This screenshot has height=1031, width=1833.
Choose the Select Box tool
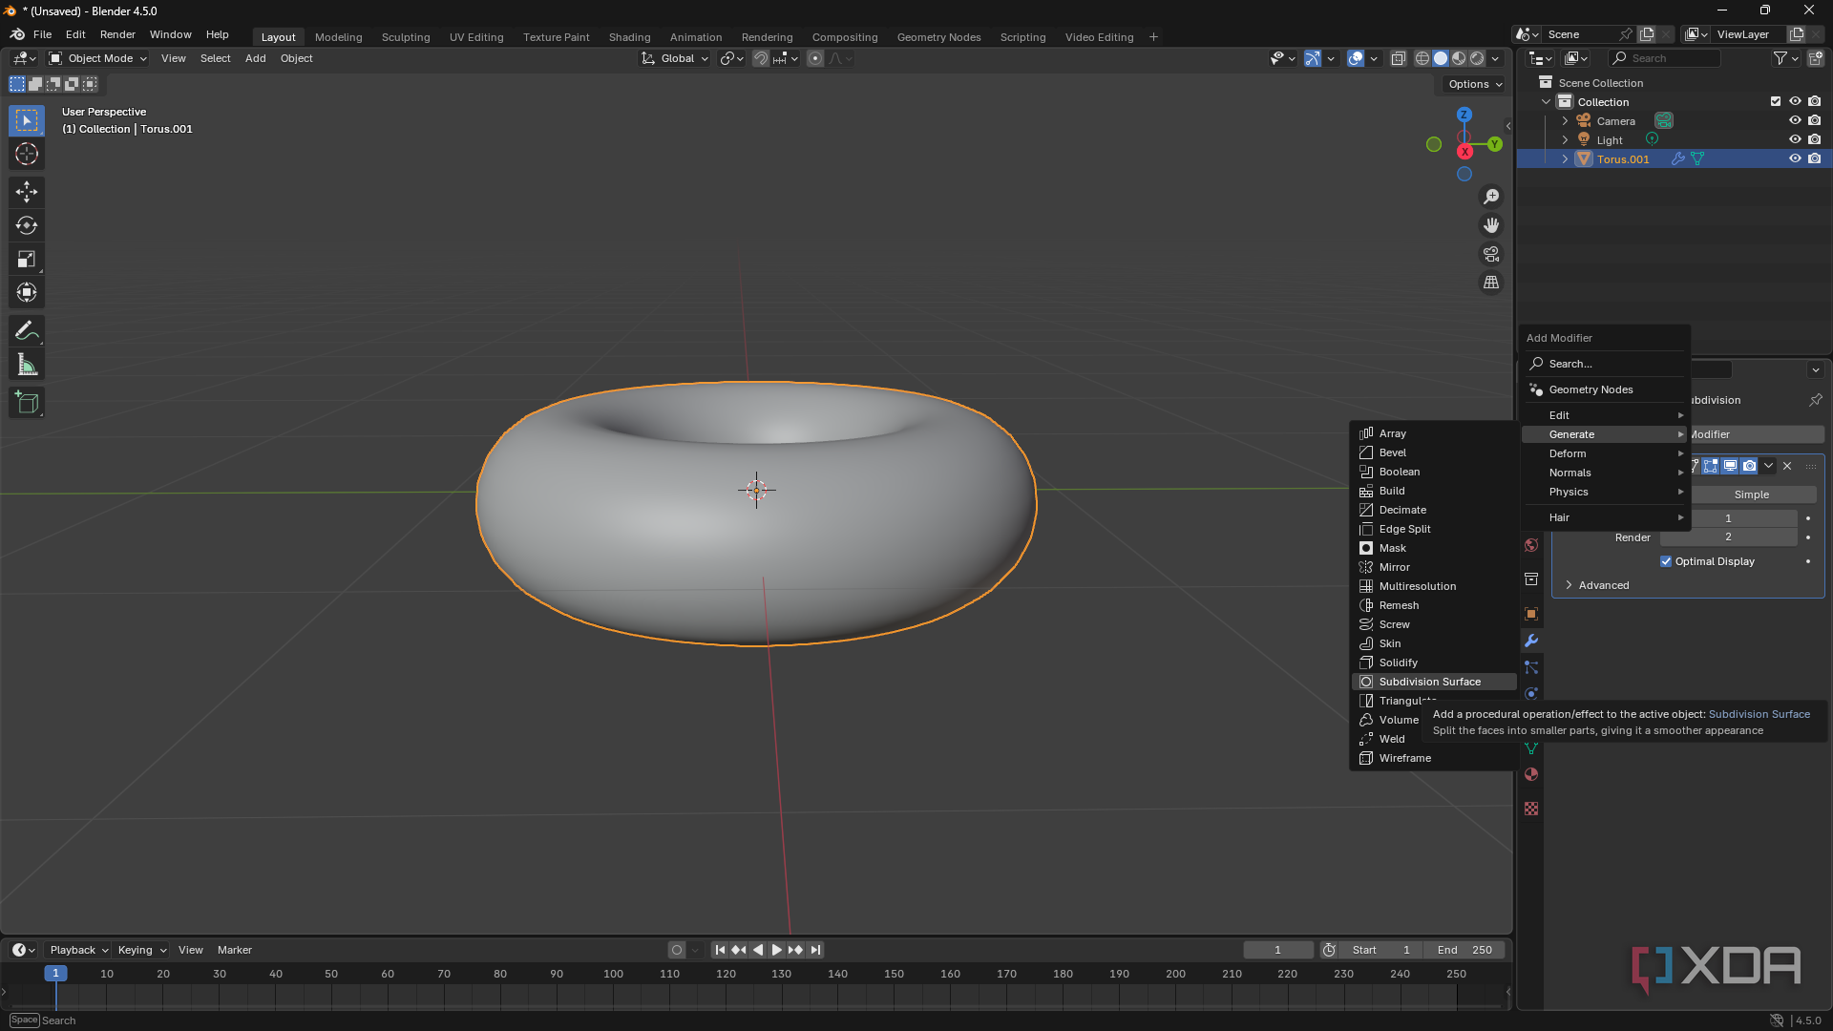27,120
